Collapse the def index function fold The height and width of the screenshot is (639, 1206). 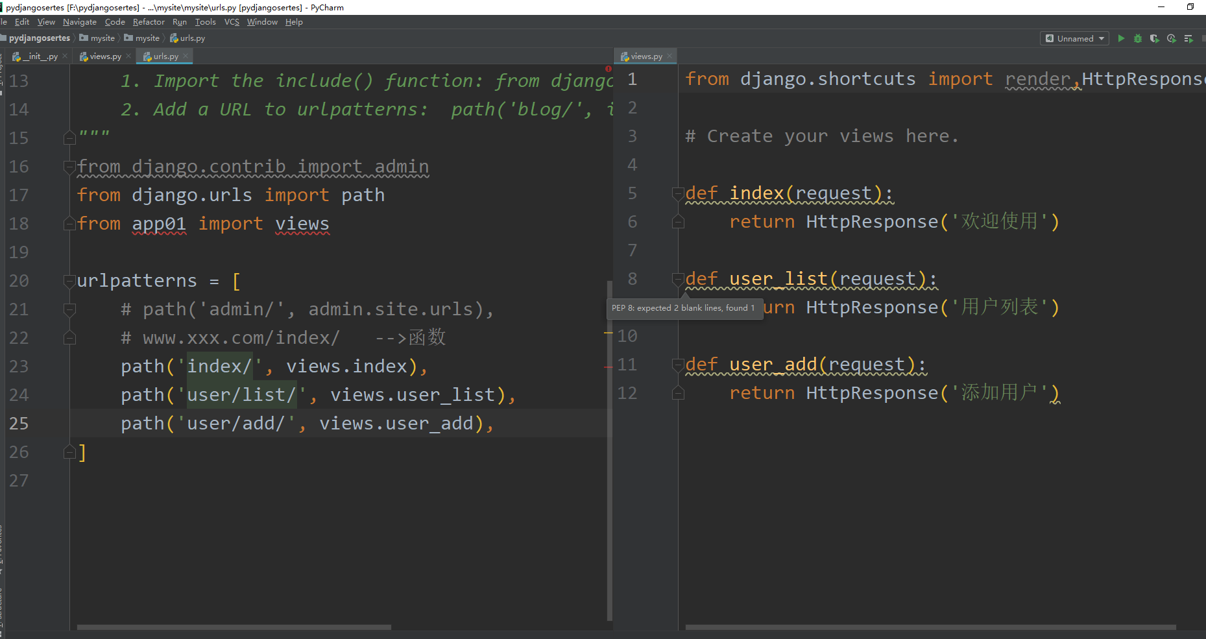[678, 193]
